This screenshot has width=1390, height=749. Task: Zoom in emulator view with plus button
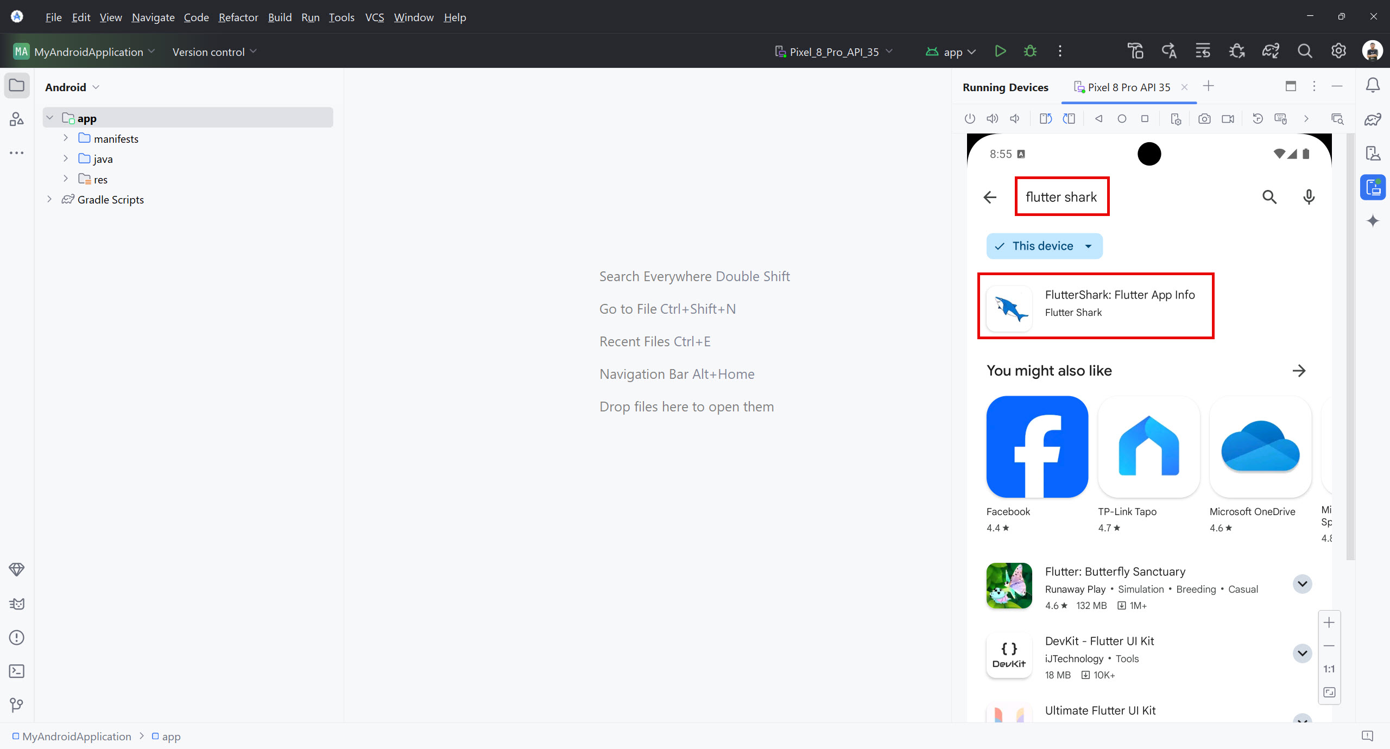pos(1329,623)
